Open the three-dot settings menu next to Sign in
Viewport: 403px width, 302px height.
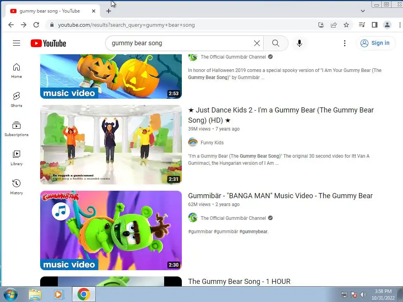click(345, 43)
